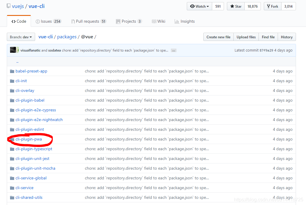Viewport: 306px width, 205px height.
Task: Click the repository book icon beside vuejs
Action: [x=8, y=6]
